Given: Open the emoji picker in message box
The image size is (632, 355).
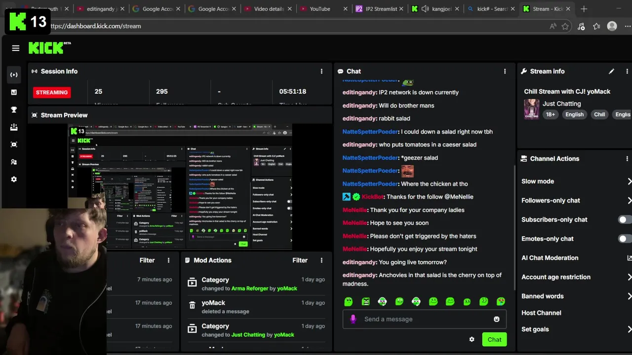Looking at the screenshot, I should (x=497, y=319).
